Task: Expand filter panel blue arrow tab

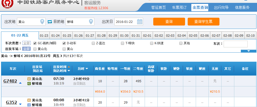Action: pyautogui.click(x=249, y=51)
